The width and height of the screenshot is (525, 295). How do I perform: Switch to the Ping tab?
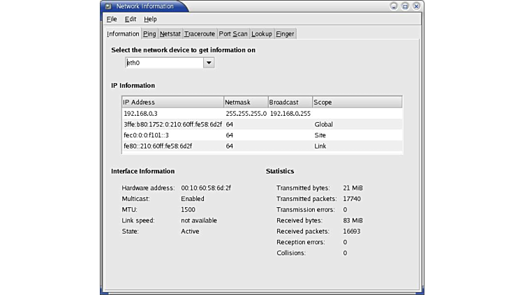(149, 33)
